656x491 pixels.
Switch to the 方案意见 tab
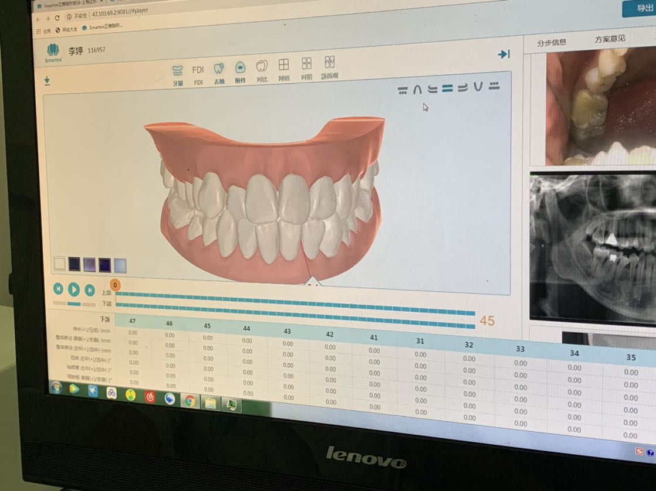610,39
